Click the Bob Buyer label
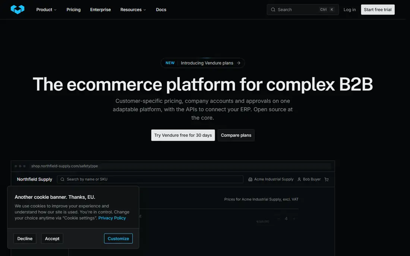This screenshot has width=410, height=256. pyautogui.click(x=312, y=179)
